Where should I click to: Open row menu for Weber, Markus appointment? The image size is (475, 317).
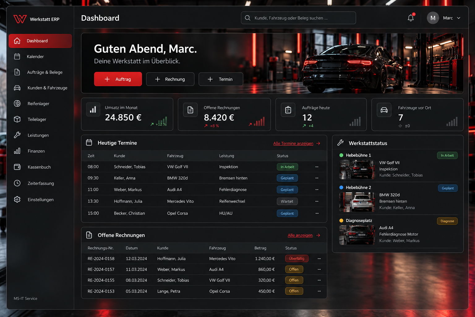(317, 189)
